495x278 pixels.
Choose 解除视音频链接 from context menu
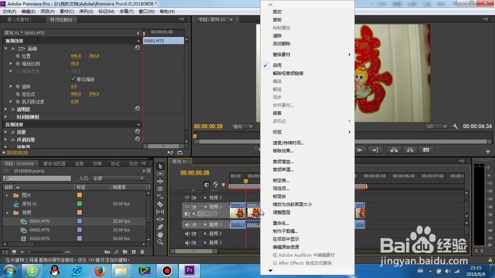[288, 73]
